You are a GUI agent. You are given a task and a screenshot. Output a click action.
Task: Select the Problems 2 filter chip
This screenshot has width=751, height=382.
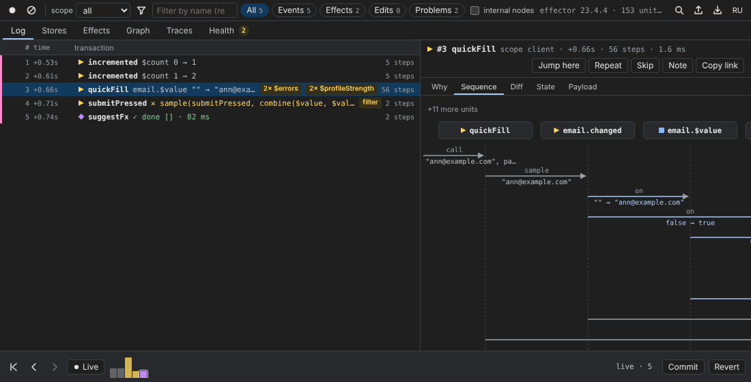click(x=436, y=10)
